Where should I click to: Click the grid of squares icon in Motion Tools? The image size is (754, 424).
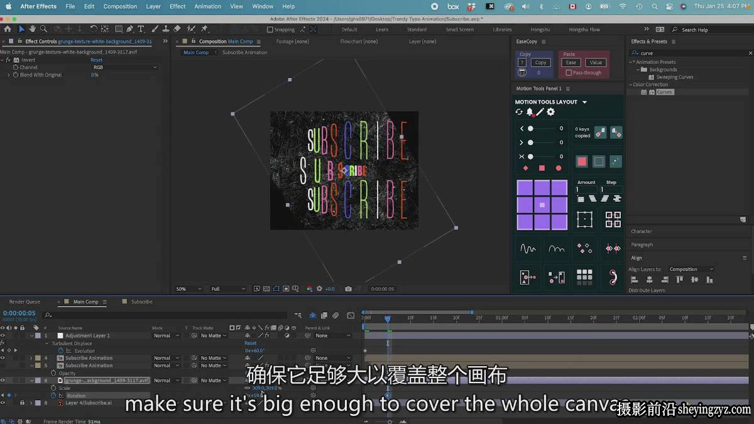click(584, 276)
